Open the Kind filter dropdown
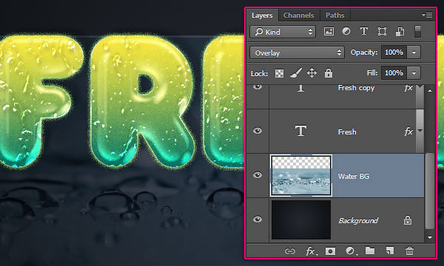The image size is (444, 266). pyautogui.click(x=283, y=32)
